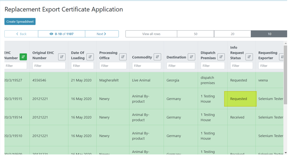Focus the Date Of Loading filter field
This screenshot has height=157, width=288.
pyautogui.click(x=82, y=66)
